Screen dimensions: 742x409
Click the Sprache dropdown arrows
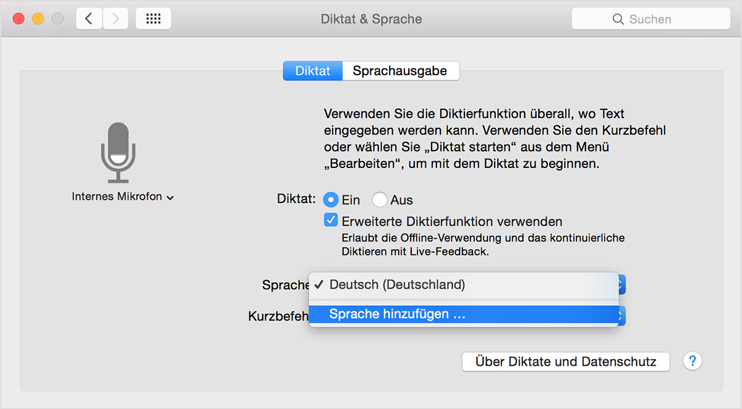(622, 285)
